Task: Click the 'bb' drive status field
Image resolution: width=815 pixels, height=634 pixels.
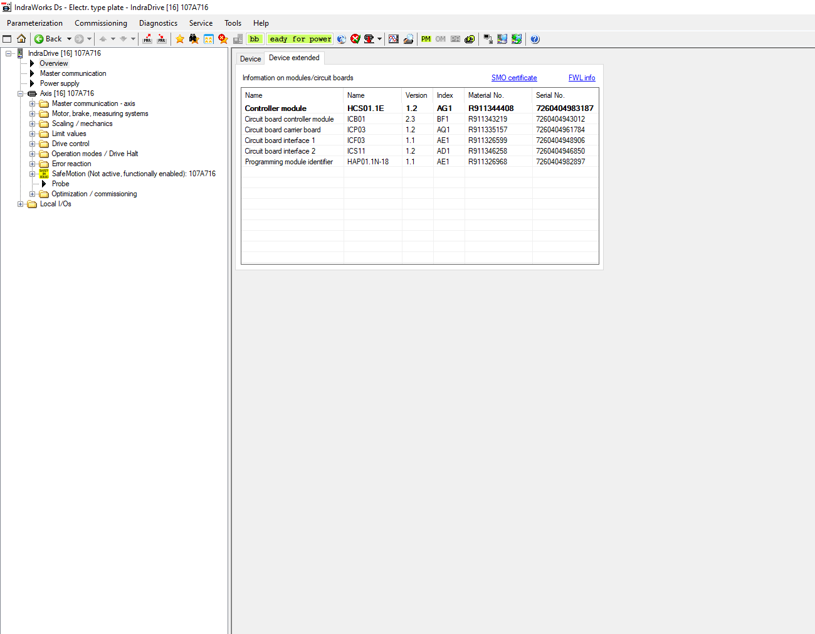Action: 255,39
